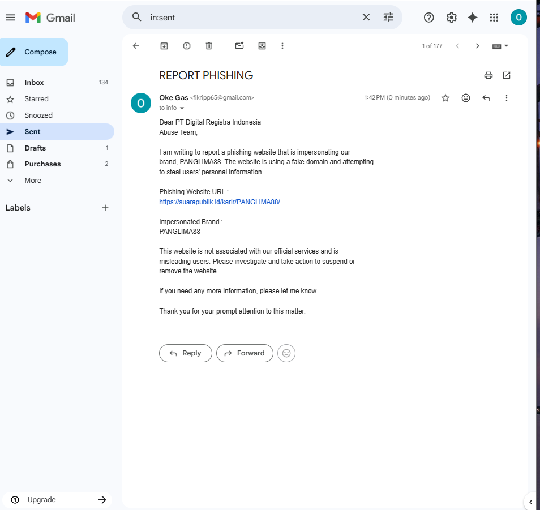This screenshot has width=540, height=510.
Task: Show the side panel arrow at bottom right
Action: 531,502
